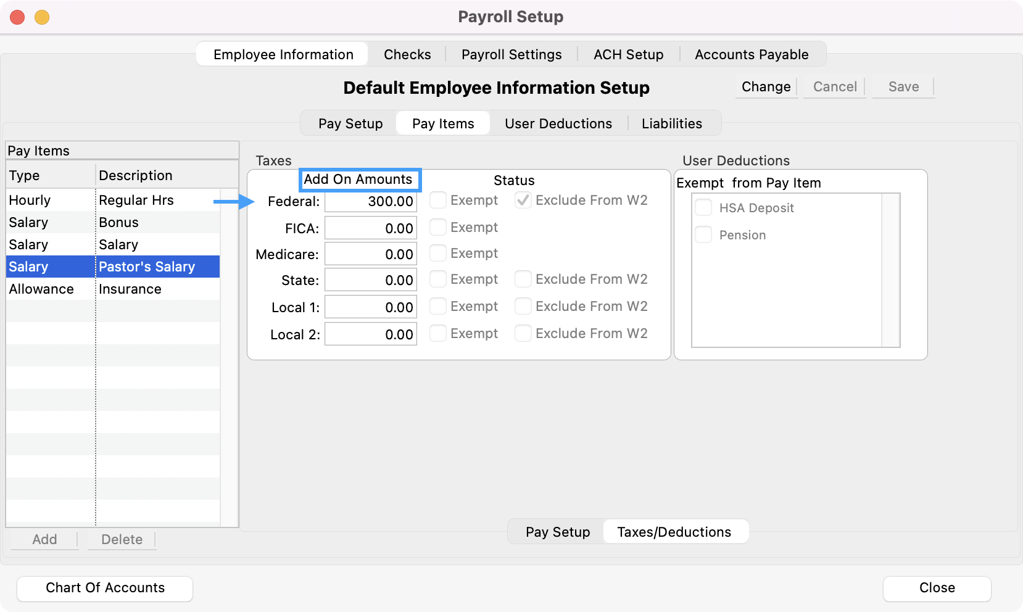1023x612 pixels.
Task: Open the ACH Setup tab
Action: click(x=628, y=54)
